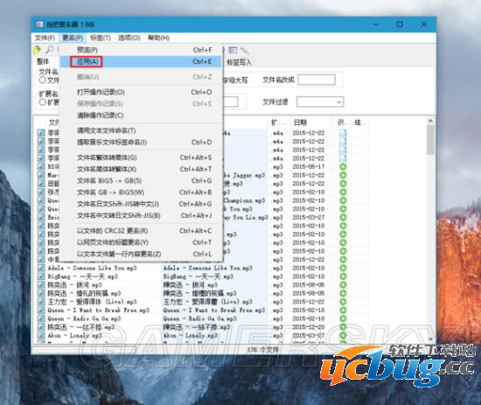The image size is (481, 405).
Task: Toggle checkbox for Akon - Lonely.mp3
Action: (41, 335)
